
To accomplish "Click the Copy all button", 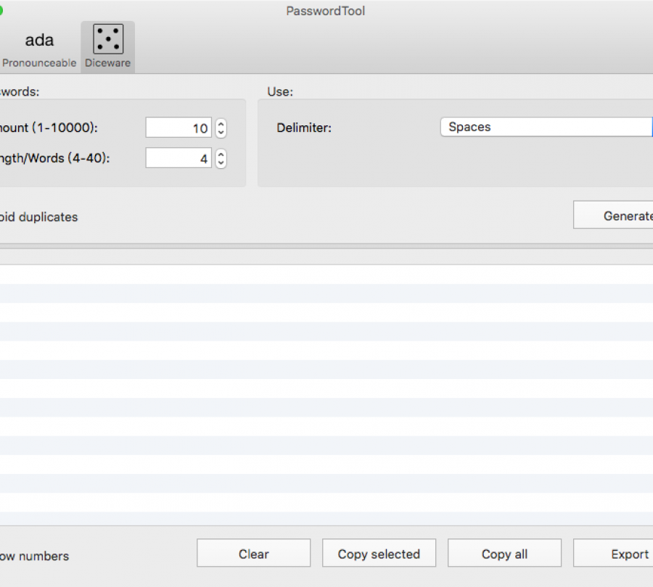I will coord(504,554).
